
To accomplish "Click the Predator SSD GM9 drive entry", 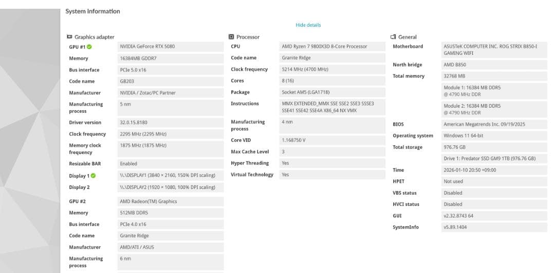I will pyautogui.click(x=489, y=159).
